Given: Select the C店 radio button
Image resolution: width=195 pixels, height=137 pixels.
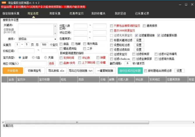Looking at the screenshot, I should tap(33, 57).
